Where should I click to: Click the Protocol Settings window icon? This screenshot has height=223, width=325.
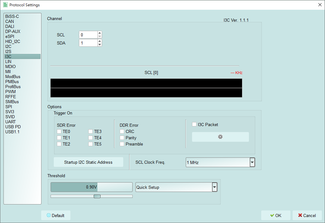(x=5, y=5)
